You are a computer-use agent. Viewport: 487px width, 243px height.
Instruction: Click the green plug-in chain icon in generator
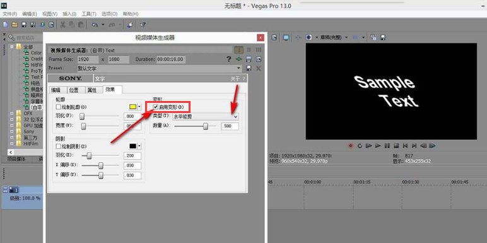click(238, 59)
